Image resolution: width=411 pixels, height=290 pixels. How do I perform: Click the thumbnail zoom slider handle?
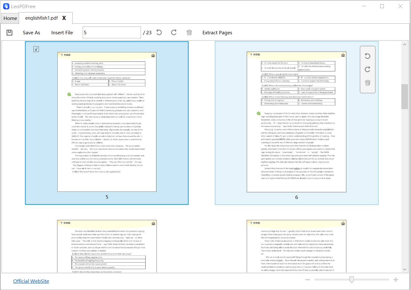(352, 280)
